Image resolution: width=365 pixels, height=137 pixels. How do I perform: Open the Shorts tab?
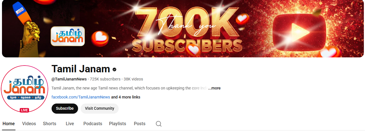(x=50, y=123)
